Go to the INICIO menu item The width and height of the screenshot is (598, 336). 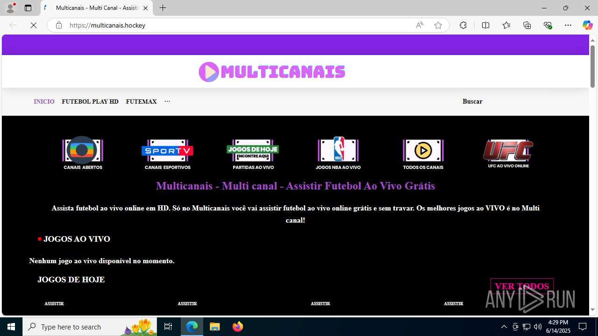point(44,101)
